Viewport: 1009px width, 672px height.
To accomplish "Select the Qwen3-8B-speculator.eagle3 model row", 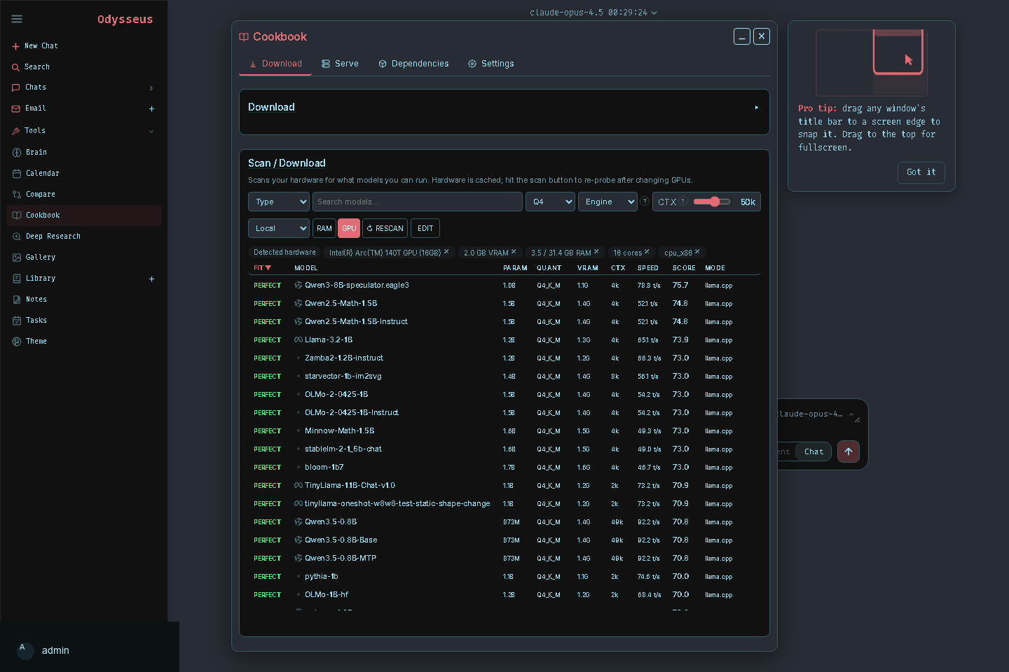I will (504, 286).
